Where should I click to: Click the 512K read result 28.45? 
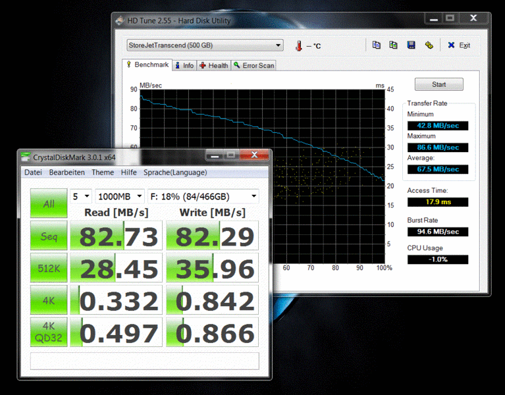click(x=116, y=267)
